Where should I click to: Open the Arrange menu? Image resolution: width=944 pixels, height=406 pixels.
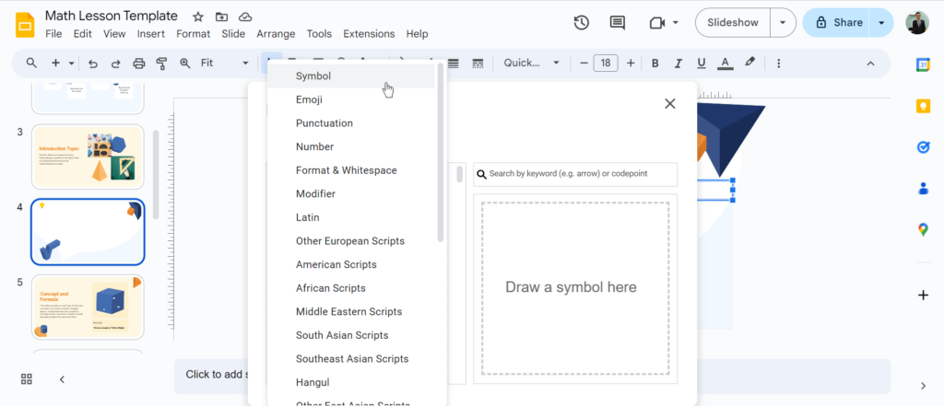[x=276, y=34]
